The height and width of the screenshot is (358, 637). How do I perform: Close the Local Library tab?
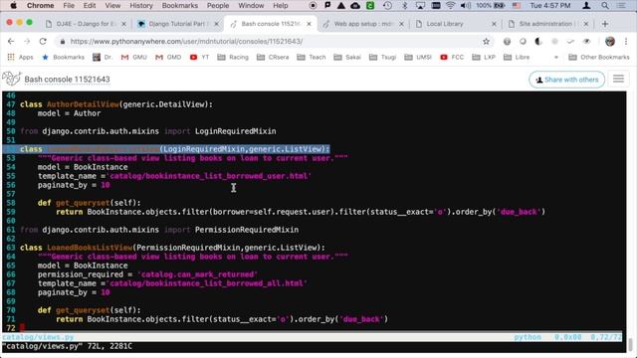494,24
